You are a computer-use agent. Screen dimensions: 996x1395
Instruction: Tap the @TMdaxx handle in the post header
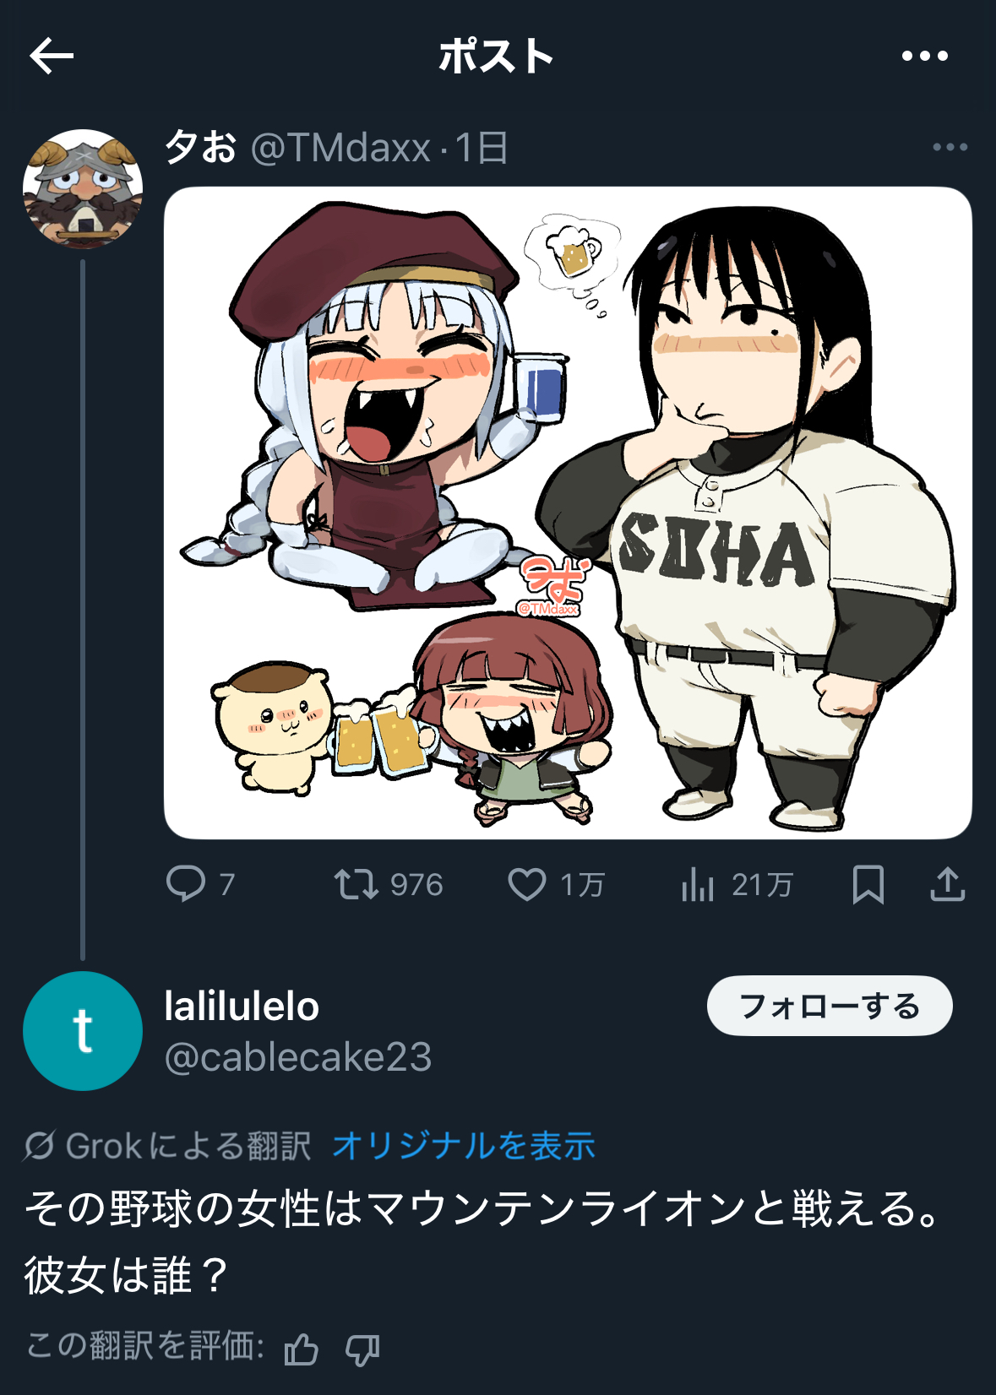point(340,149)
